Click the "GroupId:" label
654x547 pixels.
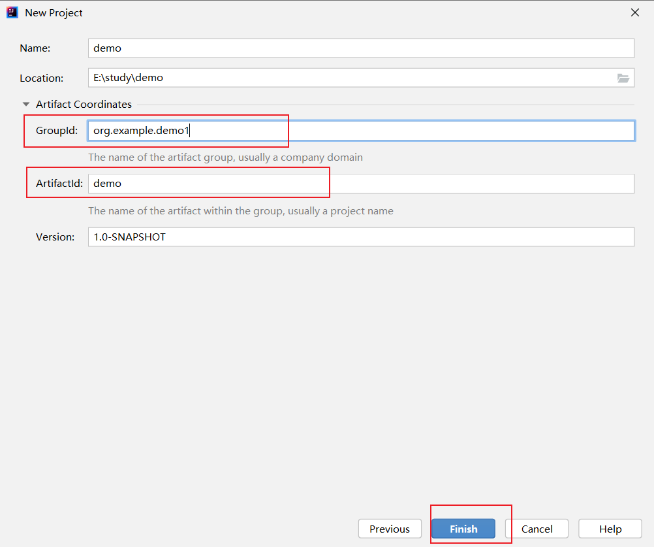(x=57, y=131)
